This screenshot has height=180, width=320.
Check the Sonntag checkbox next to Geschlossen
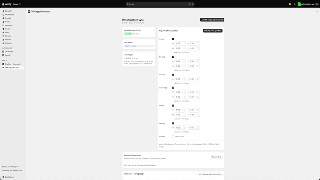[173, 136]
